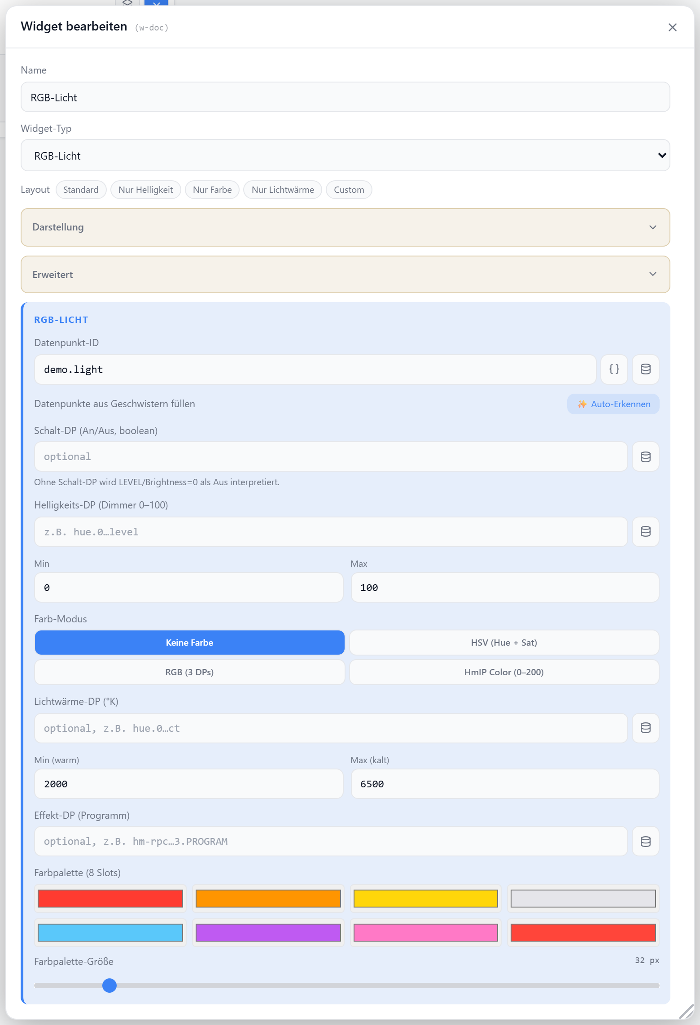Image resolution: width=700 pixels, height=1025 pixels.
Task: Select HSV (Hue + Sat) color mode
Action: [x=504, y=643]
